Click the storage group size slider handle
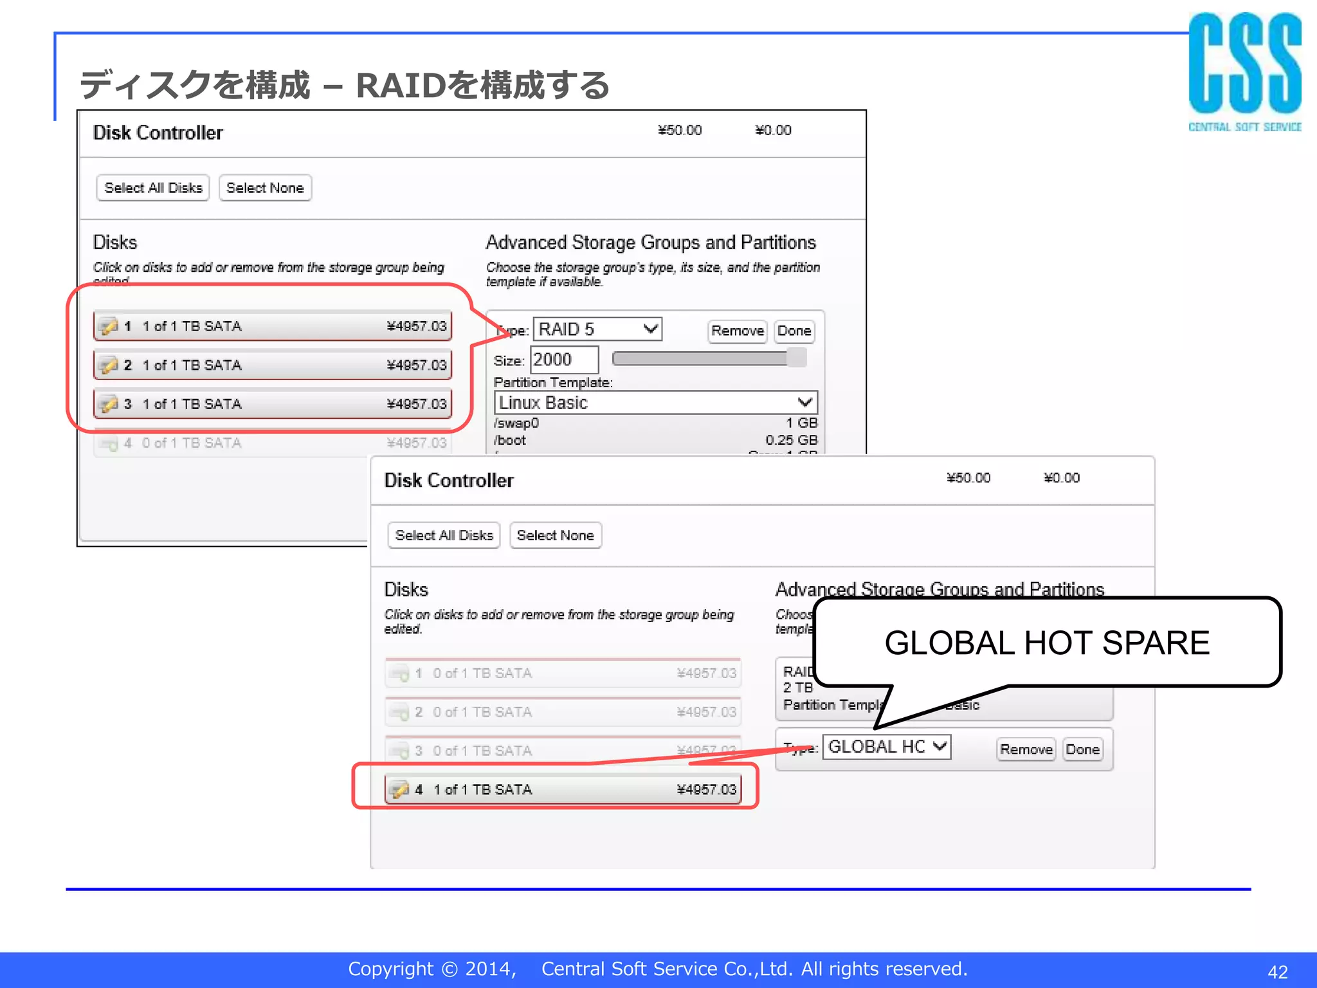The width and height of the screenshot is (1317, 988). (797, 358)
